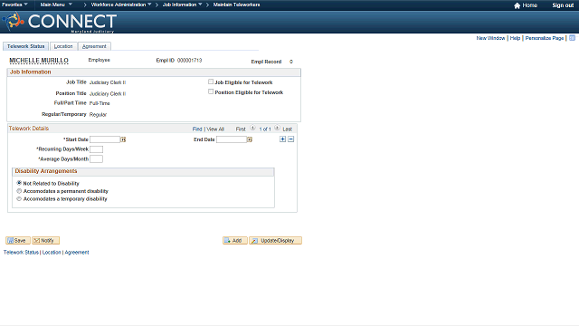
Task: Check Position Eligible for Telework
Action: 211,91
